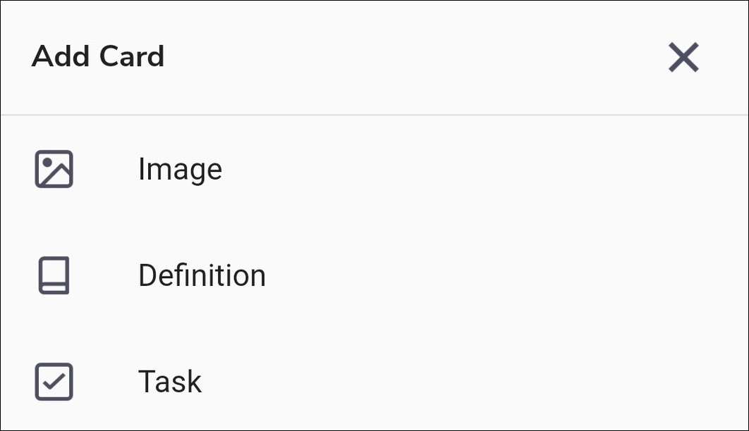This screenshot has width=749, height=431.
Task: Click the picture icon beside Image
Action: pyautogui.click(x=54, y=169)
